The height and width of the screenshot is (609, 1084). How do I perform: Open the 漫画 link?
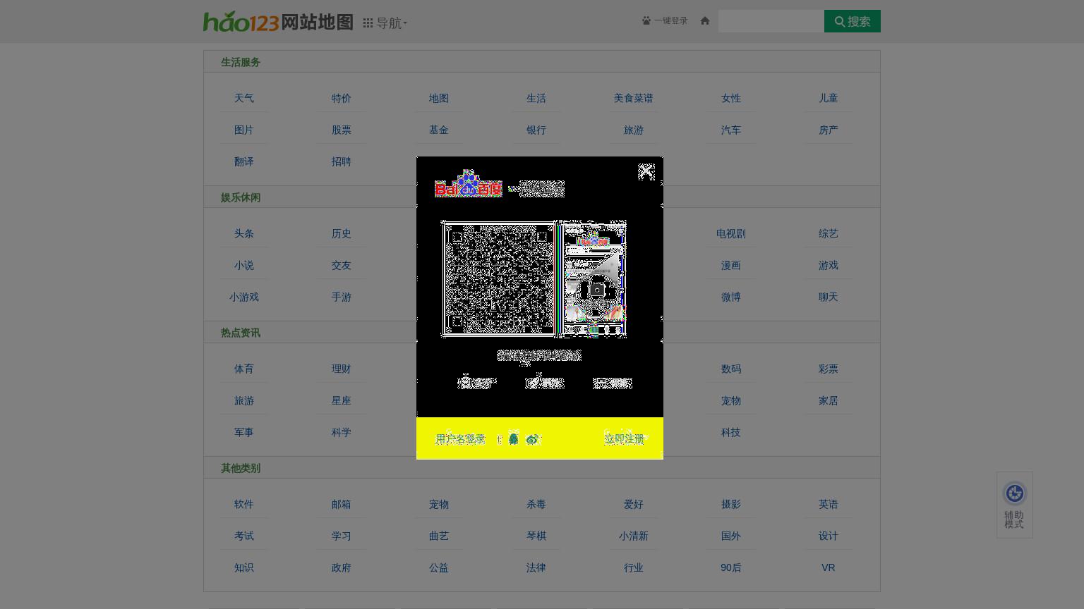731,266
